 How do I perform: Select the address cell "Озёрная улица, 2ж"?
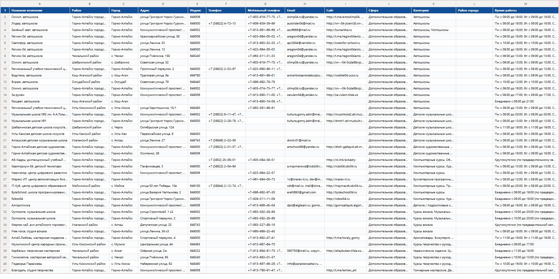pos(163,251)
